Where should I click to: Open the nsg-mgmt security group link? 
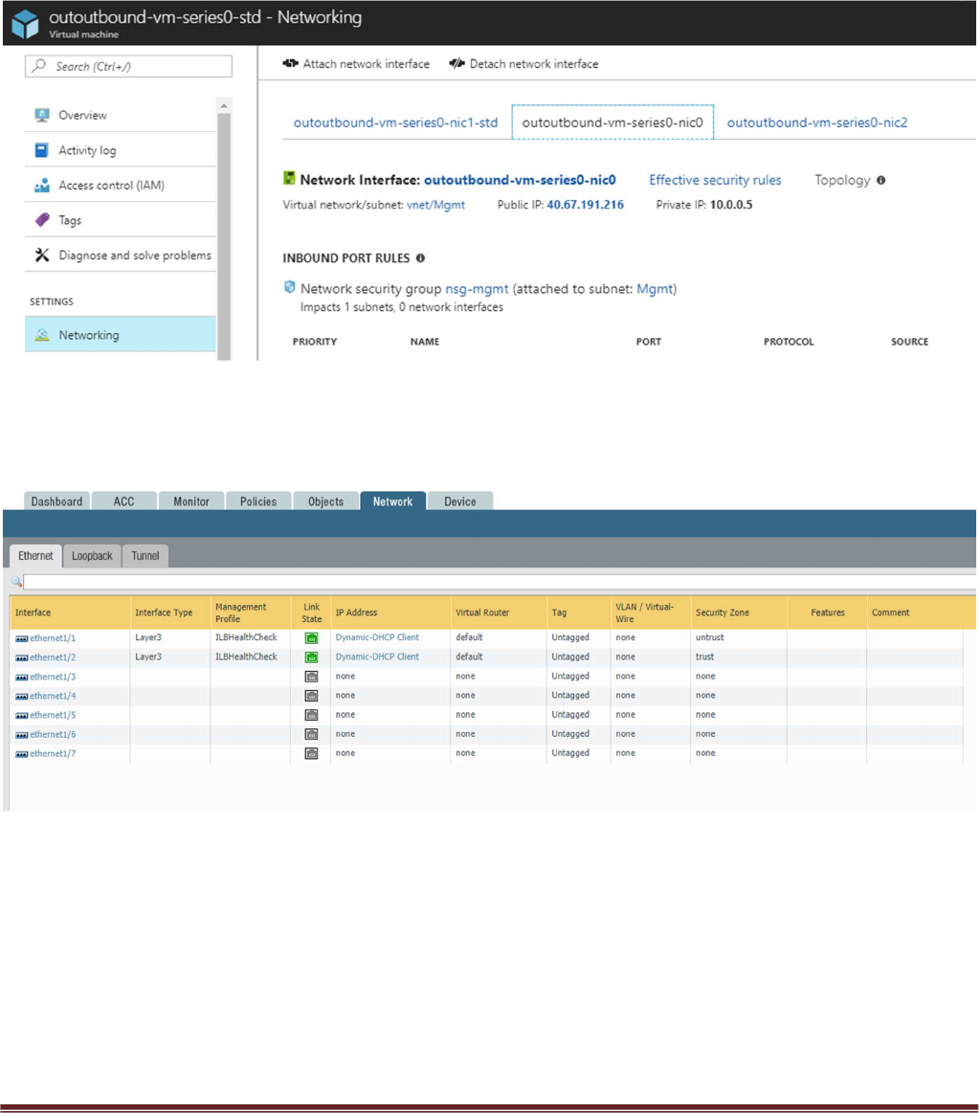point(477,289)
